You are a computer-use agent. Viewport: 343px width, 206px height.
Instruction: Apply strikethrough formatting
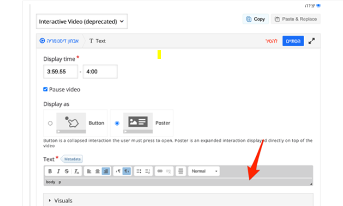[x=67, y=171]
